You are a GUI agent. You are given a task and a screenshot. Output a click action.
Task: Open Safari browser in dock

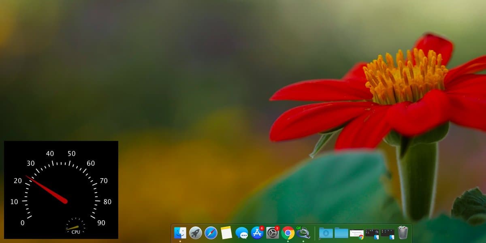pos(211,233)
